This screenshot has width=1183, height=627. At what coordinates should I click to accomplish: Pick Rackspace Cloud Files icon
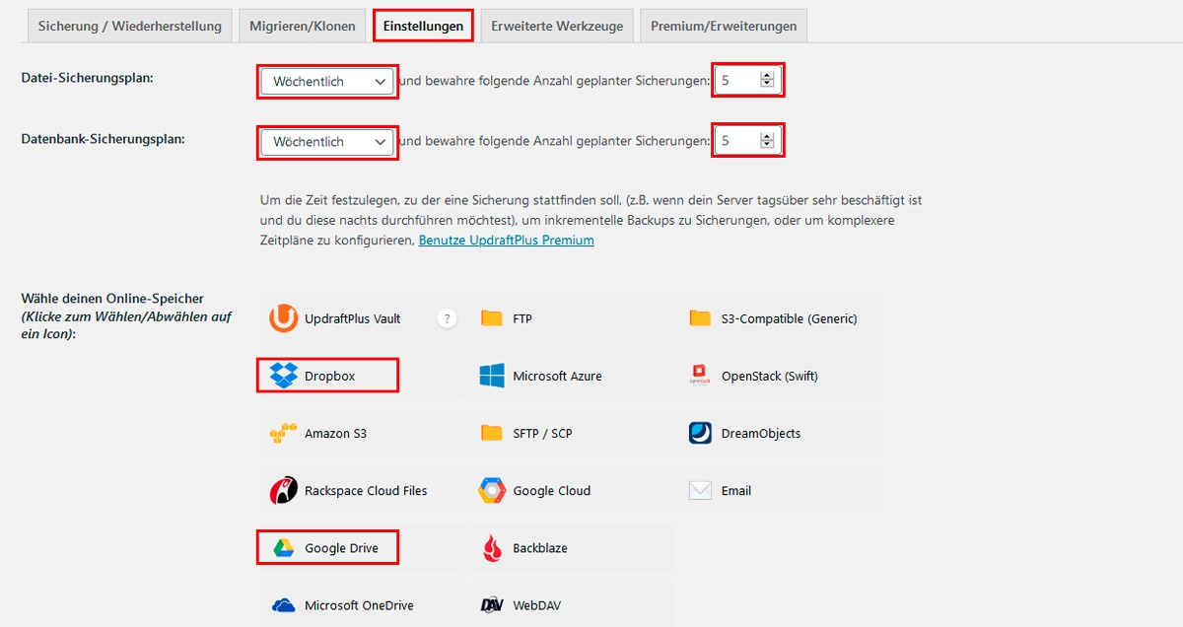(284, 490)
